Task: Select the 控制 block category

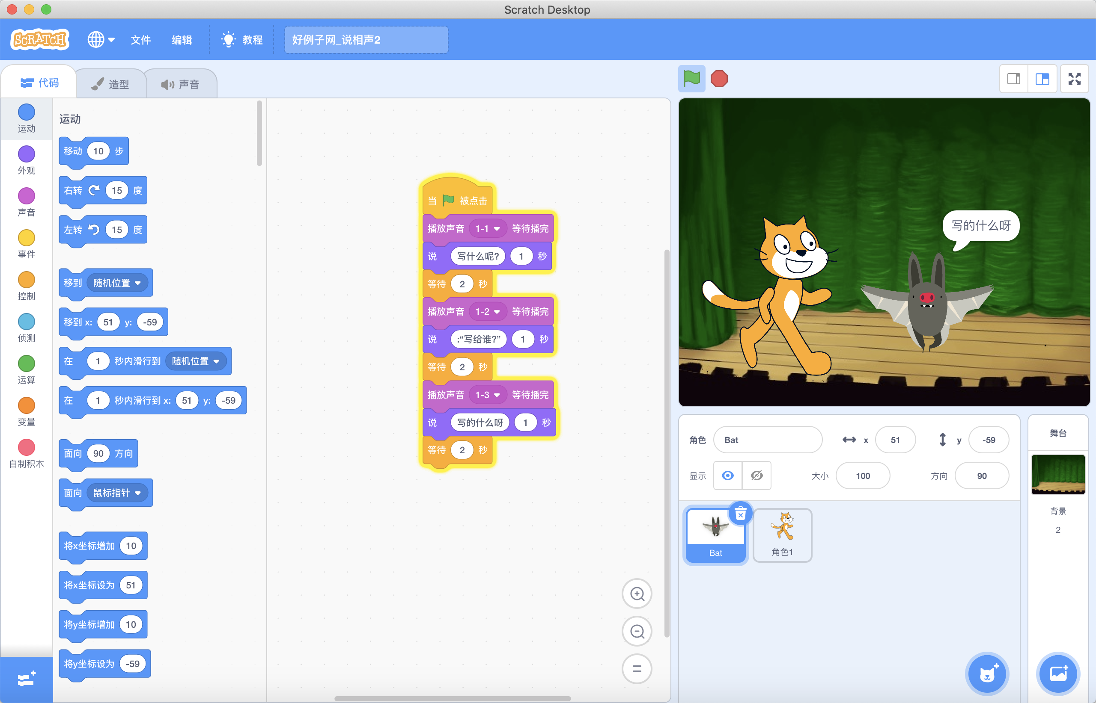Action: [x=27, y=286]
